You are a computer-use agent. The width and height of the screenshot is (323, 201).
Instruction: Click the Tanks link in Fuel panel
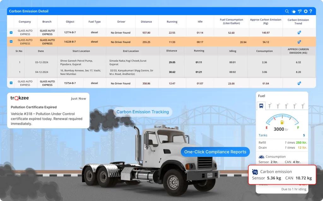tap(263, 135)
